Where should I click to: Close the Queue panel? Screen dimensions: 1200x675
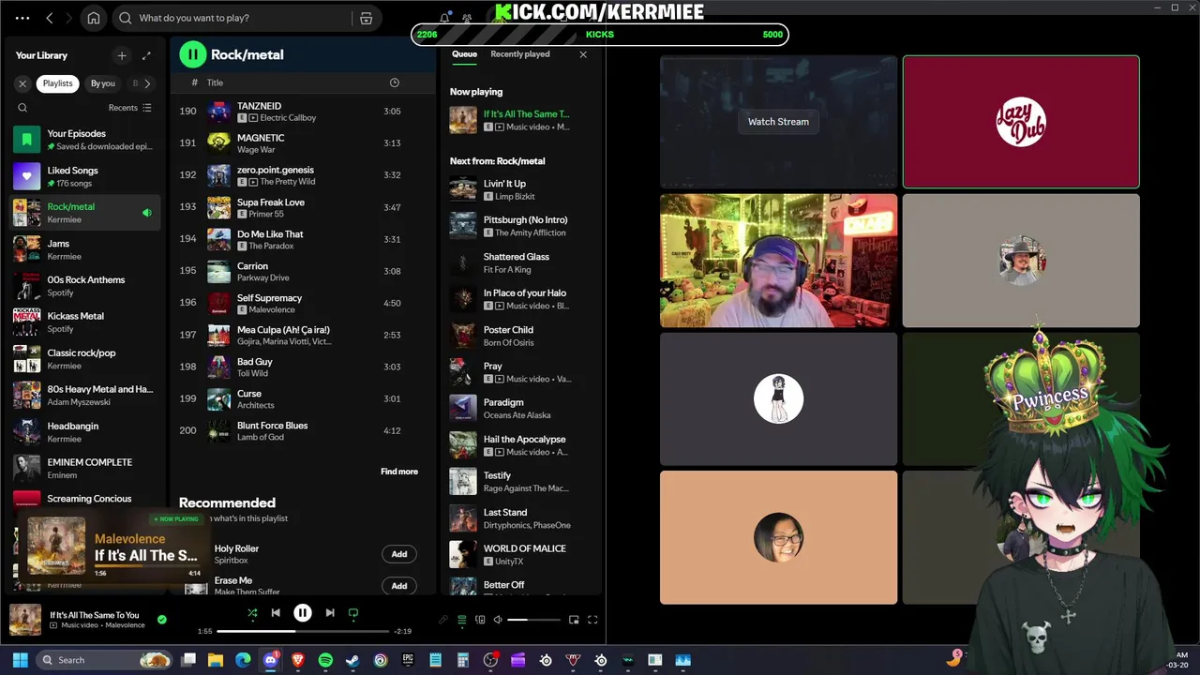pos(583,54)
